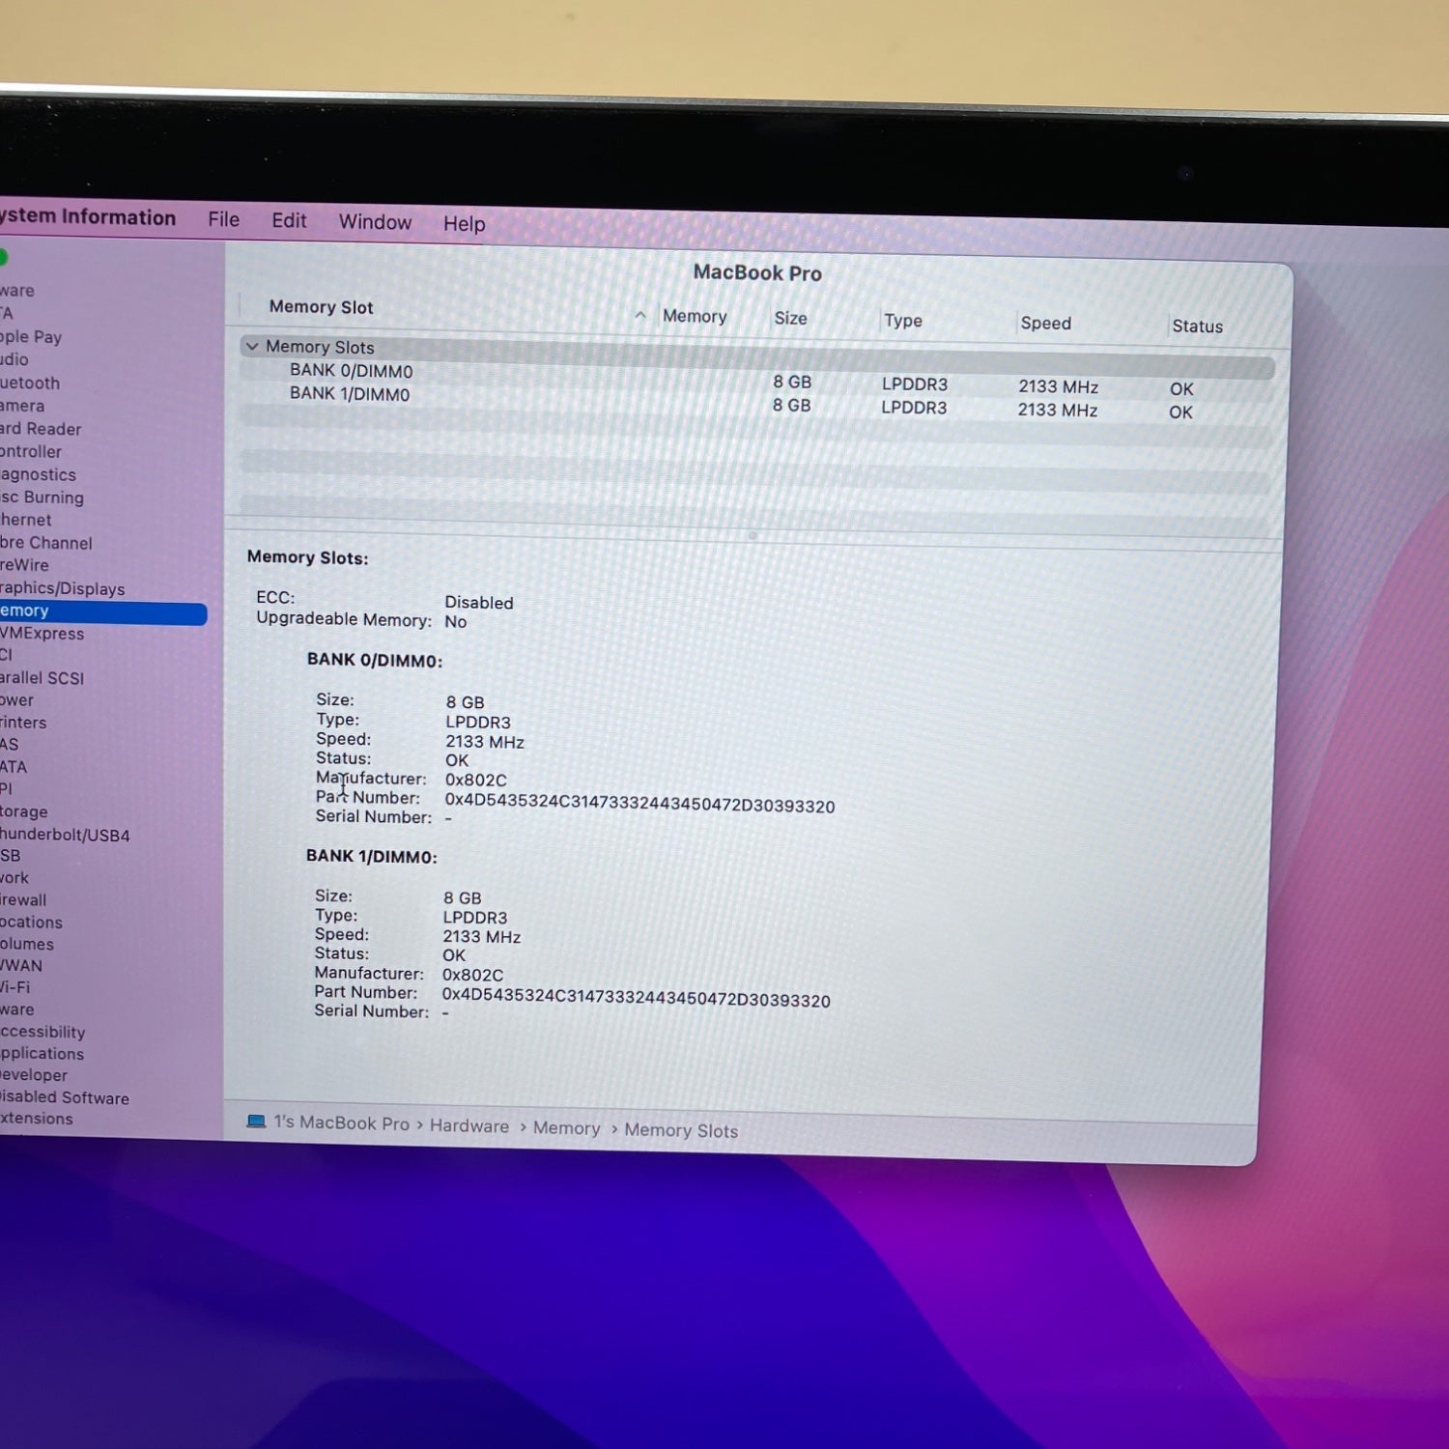Image resolution: width=1449 pixels, height=1449 pixels.
Task: Select Graphics/Displays in the sidebar
Action: coord(63,588)
